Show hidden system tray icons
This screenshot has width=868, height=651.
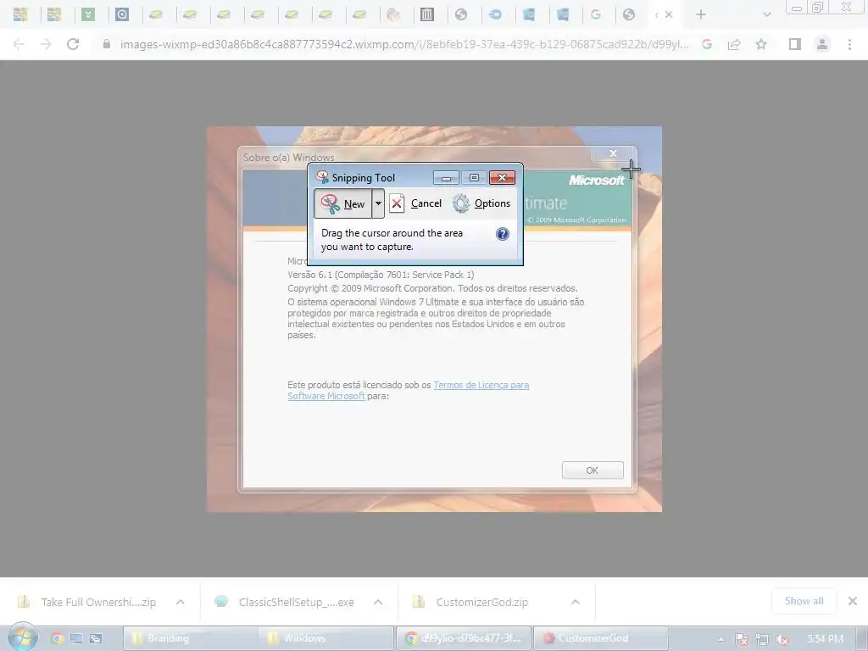721,639
